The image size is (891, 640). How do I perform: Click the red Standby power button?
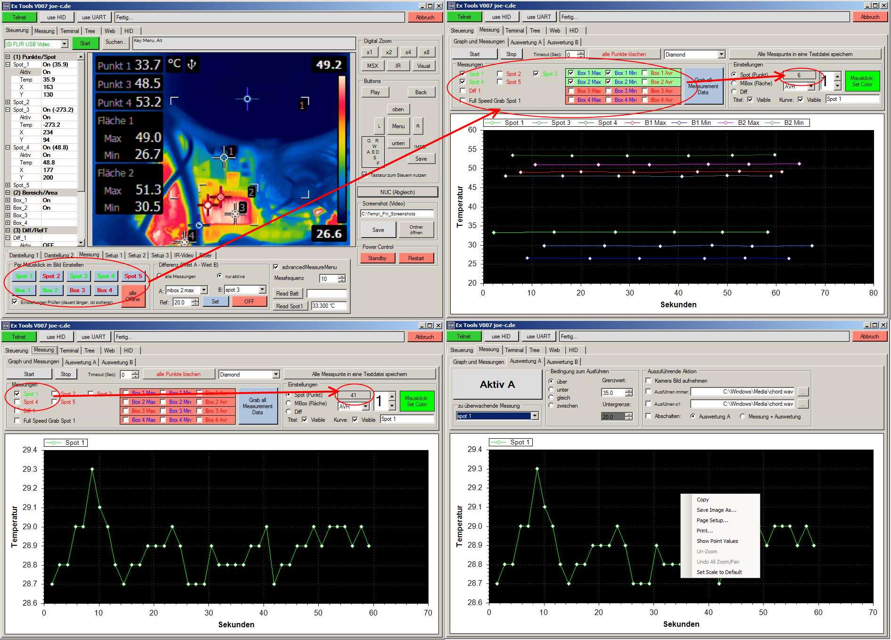(x=377, y=258)
